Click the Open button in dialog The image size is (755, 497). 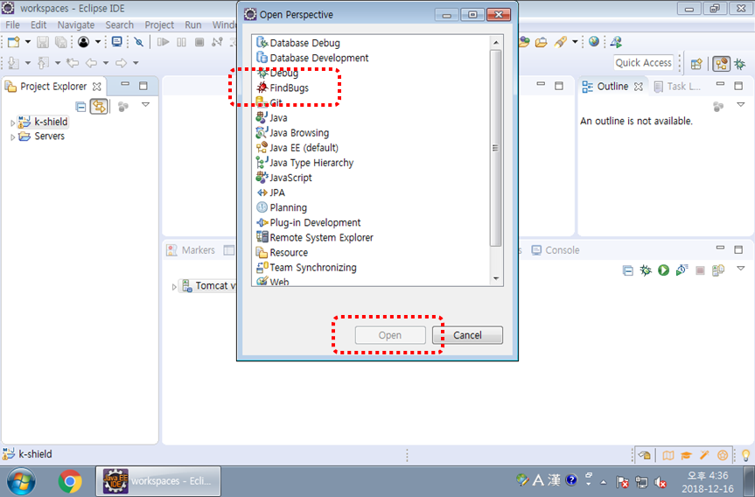coord(390,335)
